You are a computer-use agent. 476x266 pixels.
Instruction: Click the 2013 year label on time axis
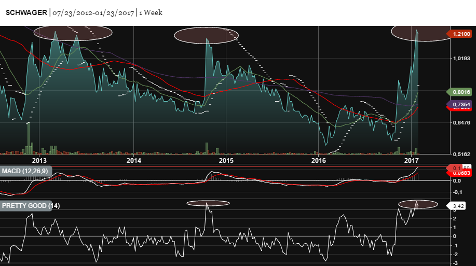tap(39, 160)
